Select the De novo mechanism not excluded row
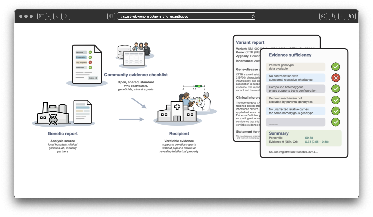 pyautogui.click(x=296, y=100)
